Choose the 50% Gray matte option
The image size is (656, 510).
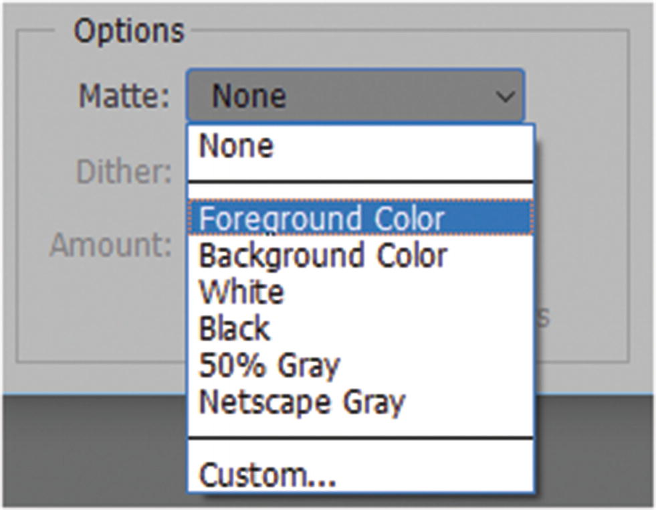point(269,365)
